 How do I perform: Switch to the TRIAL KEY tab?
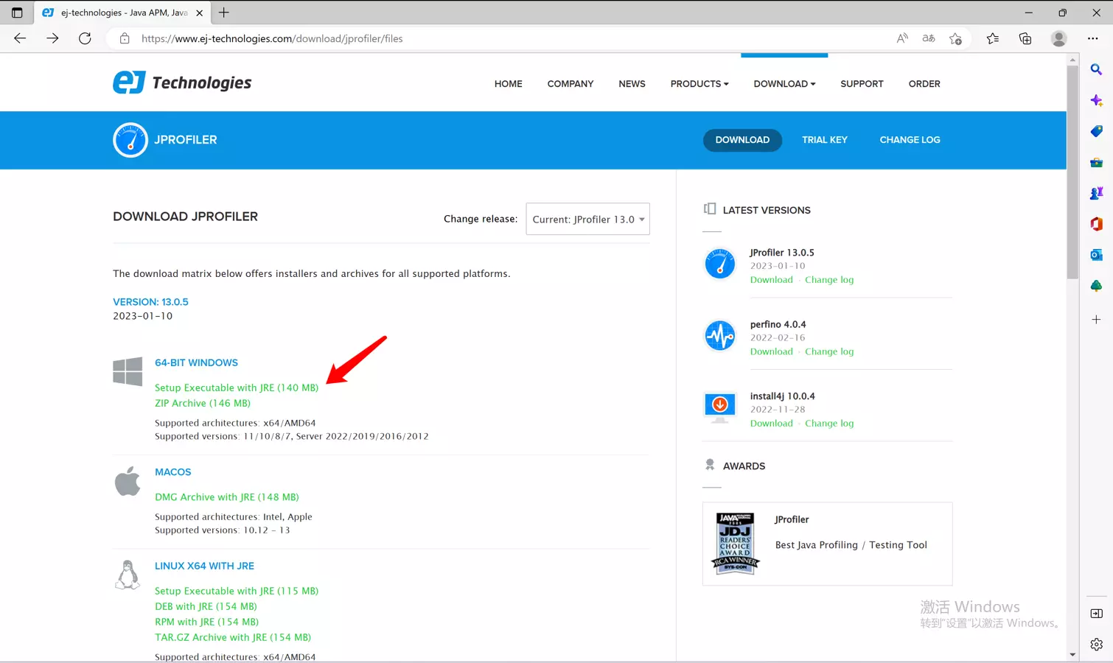pos(824,140)
